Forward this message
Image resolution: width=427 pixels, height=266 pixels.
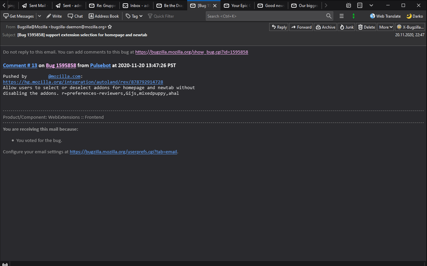point(301,27)
